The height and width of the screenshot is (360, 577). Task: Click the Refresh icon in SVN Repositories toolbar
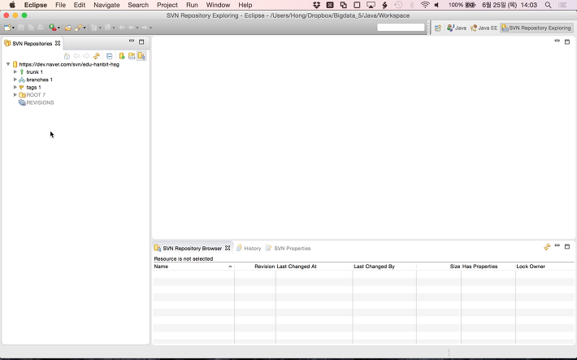[x=97, y=56]
